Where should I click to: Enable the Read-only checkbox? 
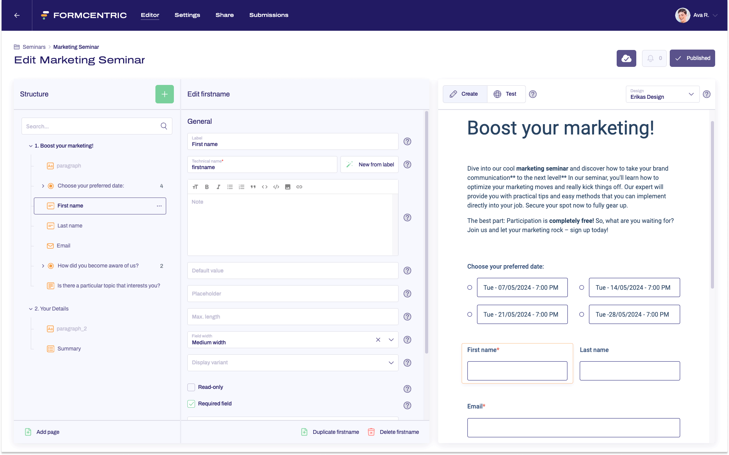(191, 387)
